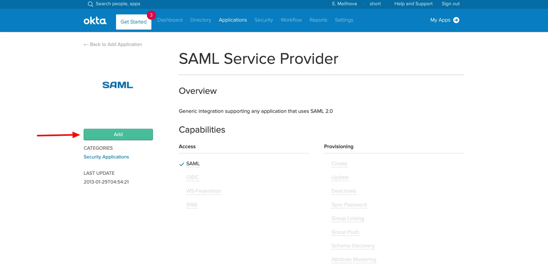Open the Dashboard menu

(170, 20)
